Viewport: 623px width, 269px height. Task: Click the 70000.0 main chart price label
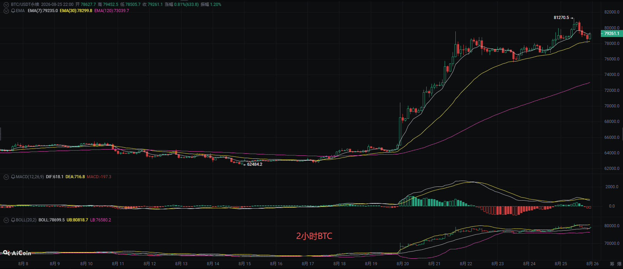coord(612,106)
